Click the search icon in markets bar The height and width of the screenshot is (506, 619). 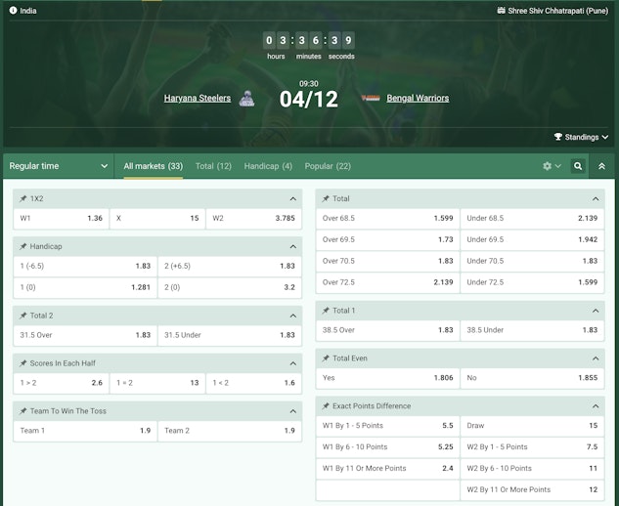(x=578, y=166)
